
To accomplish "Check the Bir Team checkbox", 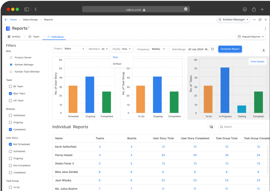I will tap(11, 86).
